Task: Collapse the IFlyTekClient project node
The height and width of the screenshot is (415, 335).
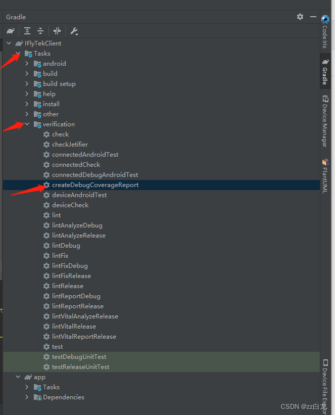Action: (x=9, y=43)
